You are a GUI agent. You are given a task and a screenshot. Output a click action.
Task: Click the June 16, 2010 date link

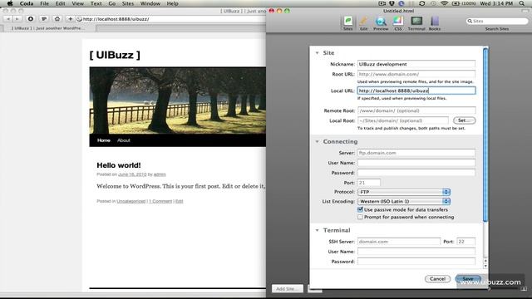132,174
